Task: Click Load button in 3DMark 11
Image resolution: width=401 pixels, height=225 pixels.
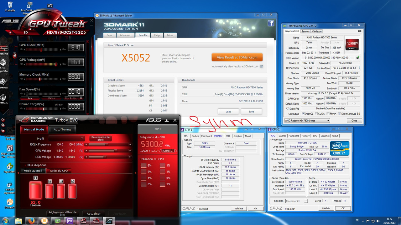Action: pos(228,112)
